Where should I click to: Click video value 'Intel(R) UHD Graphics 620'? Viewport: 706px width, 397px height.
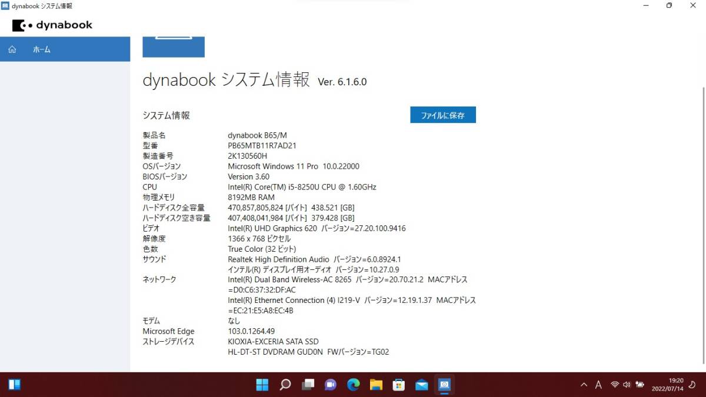(272, 228)
